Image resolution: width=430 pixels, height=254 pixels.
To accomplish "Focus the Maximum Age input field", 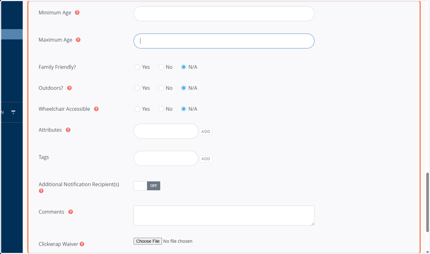I will [x=224, y=41].
